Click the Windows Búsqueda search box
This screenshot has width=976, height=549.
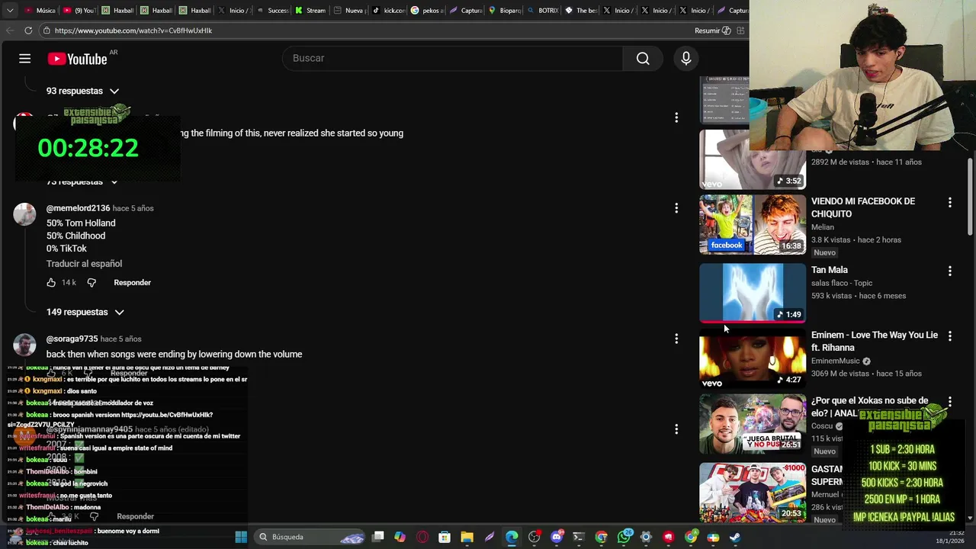click(309, 537)
